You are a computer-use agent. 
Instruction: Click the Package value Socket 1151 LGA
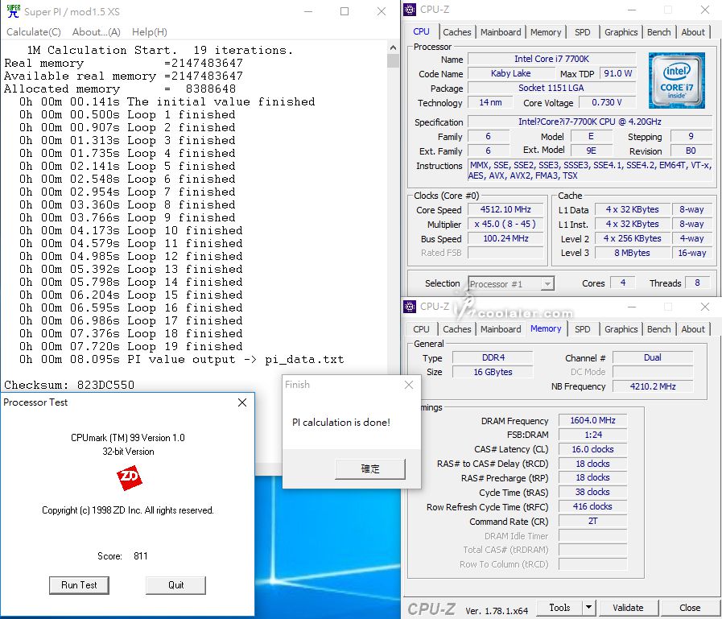coord(551,88)
